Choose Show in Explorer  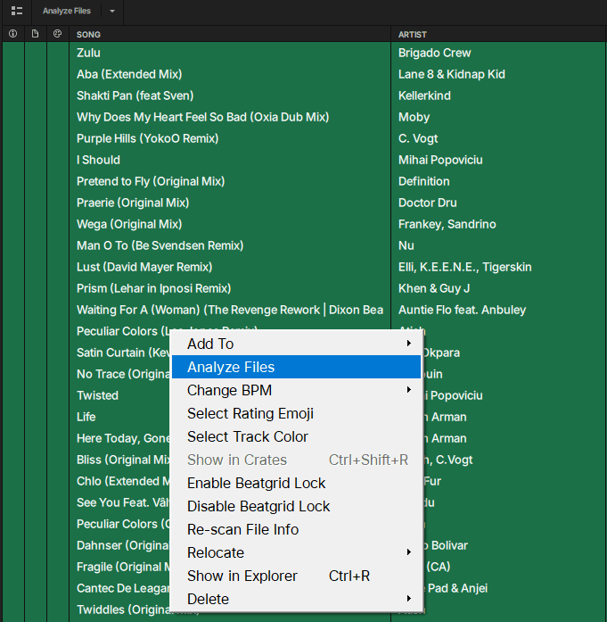pyautogui.click(x=296, y=576)
